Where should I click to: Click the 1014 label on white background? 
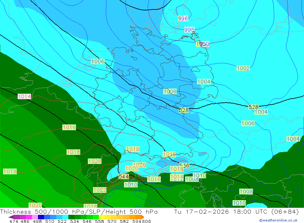pos(24,96)
